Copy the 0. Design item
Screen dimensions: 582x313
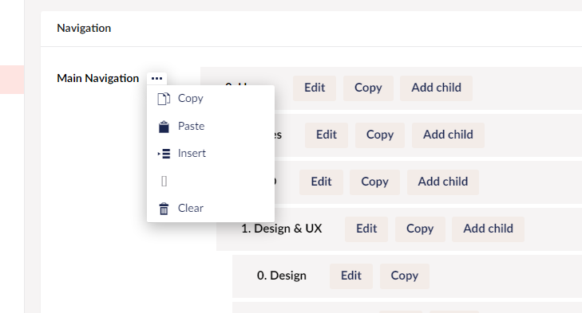click(405, 276)
